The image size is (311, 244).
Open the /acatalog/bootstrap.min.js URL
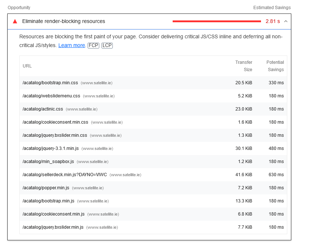tap(49, 201)
